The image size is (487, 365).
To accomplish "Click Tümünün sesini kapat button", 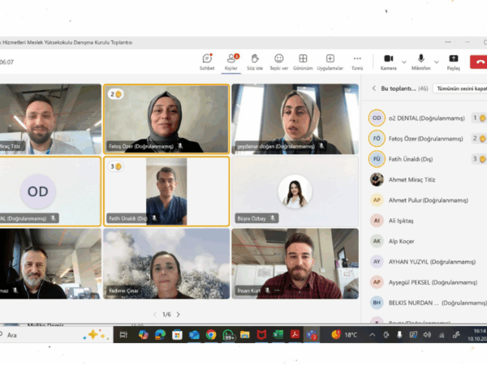I will tap(461, 88).
